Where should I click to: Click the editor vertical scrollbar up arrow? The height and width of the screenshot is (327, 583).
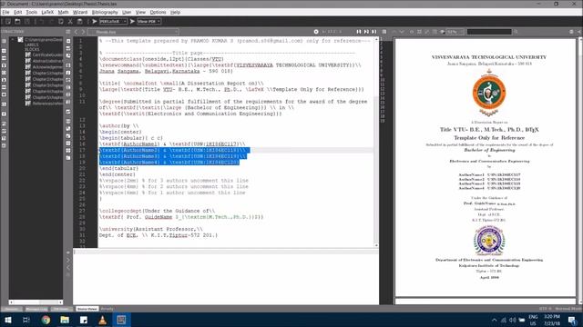(376, 39)
